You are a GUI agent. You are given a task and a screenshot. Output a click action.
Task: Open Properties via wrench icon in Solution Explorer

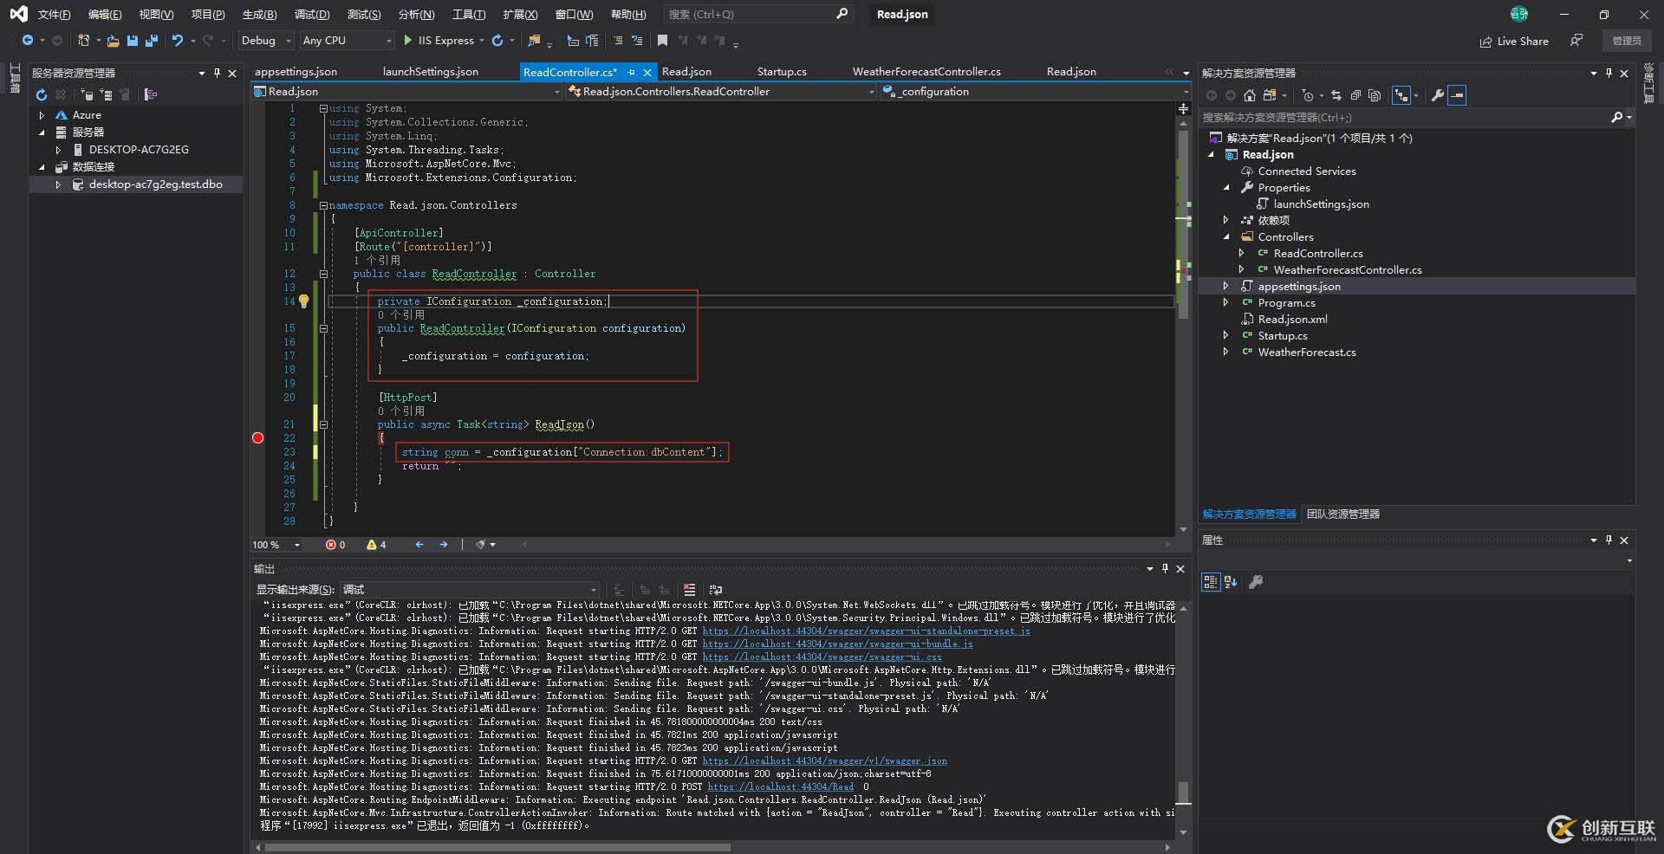1437,95
